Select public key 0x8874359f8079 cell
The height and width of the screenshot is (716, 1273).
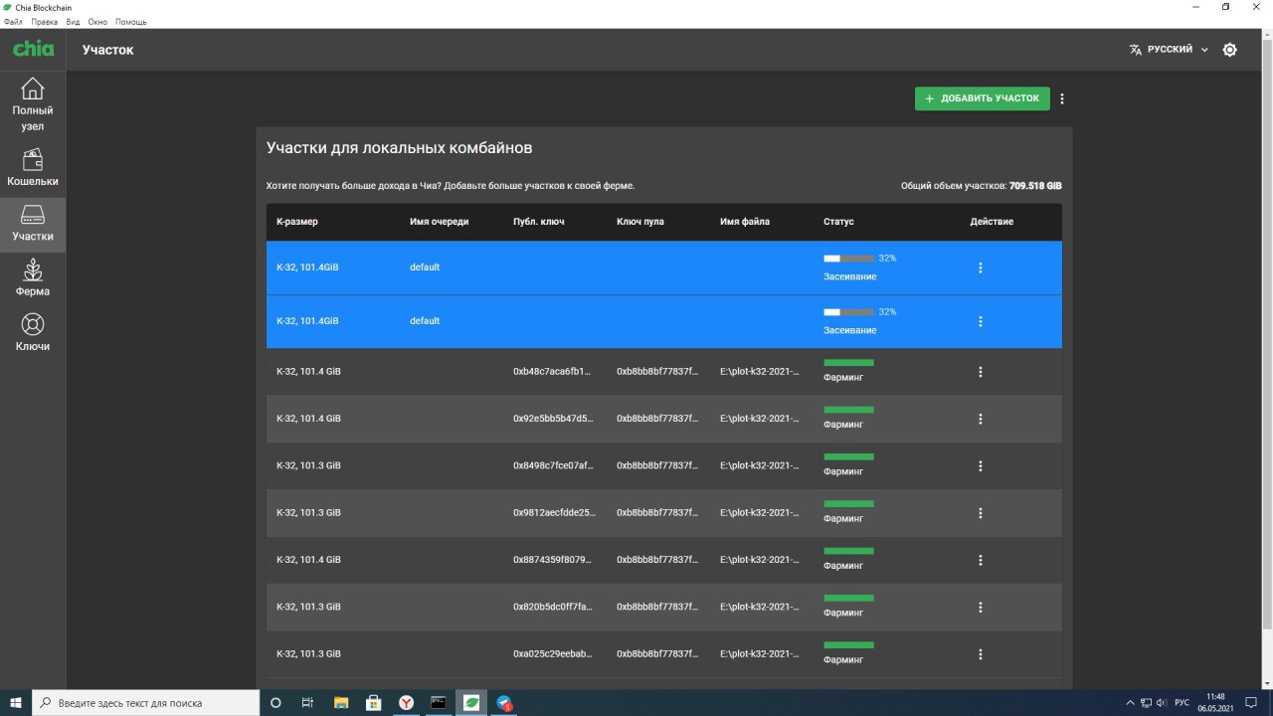point(554,560)
